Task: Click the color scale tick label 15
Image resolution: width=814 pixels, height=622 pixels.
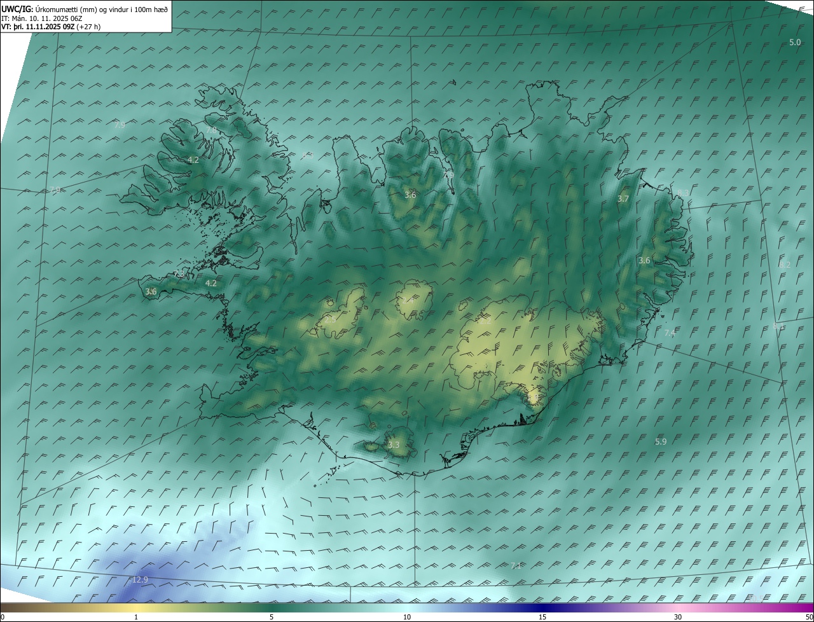Action: [542, 617]
